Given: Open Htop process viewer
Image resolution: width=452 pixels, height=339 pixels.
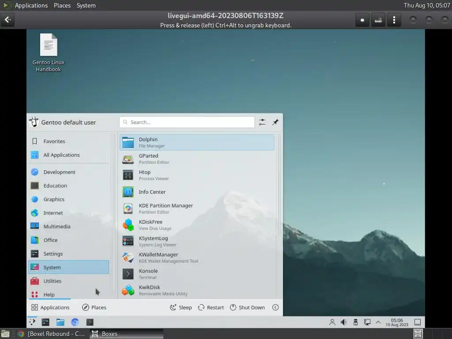Looking at the screenshot, I should point(197,175).
